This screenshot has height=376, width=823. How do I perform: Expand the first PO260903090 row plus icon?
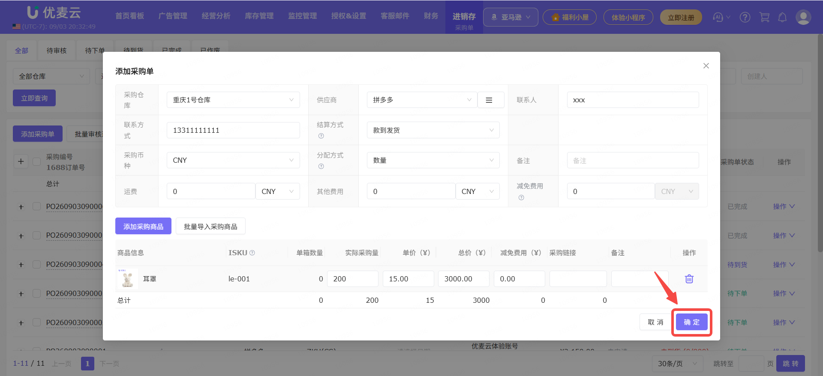21,207
